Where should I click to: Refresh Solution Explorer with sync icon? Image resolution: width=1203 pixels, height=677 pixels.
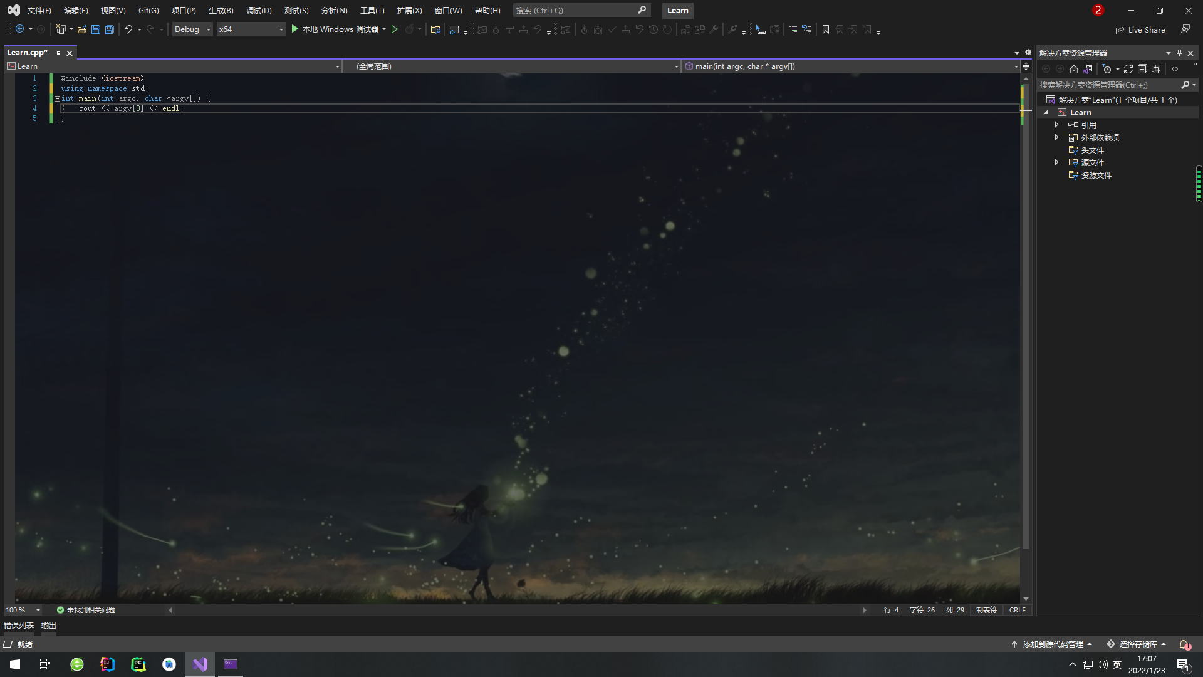[x=1128, y=69]
